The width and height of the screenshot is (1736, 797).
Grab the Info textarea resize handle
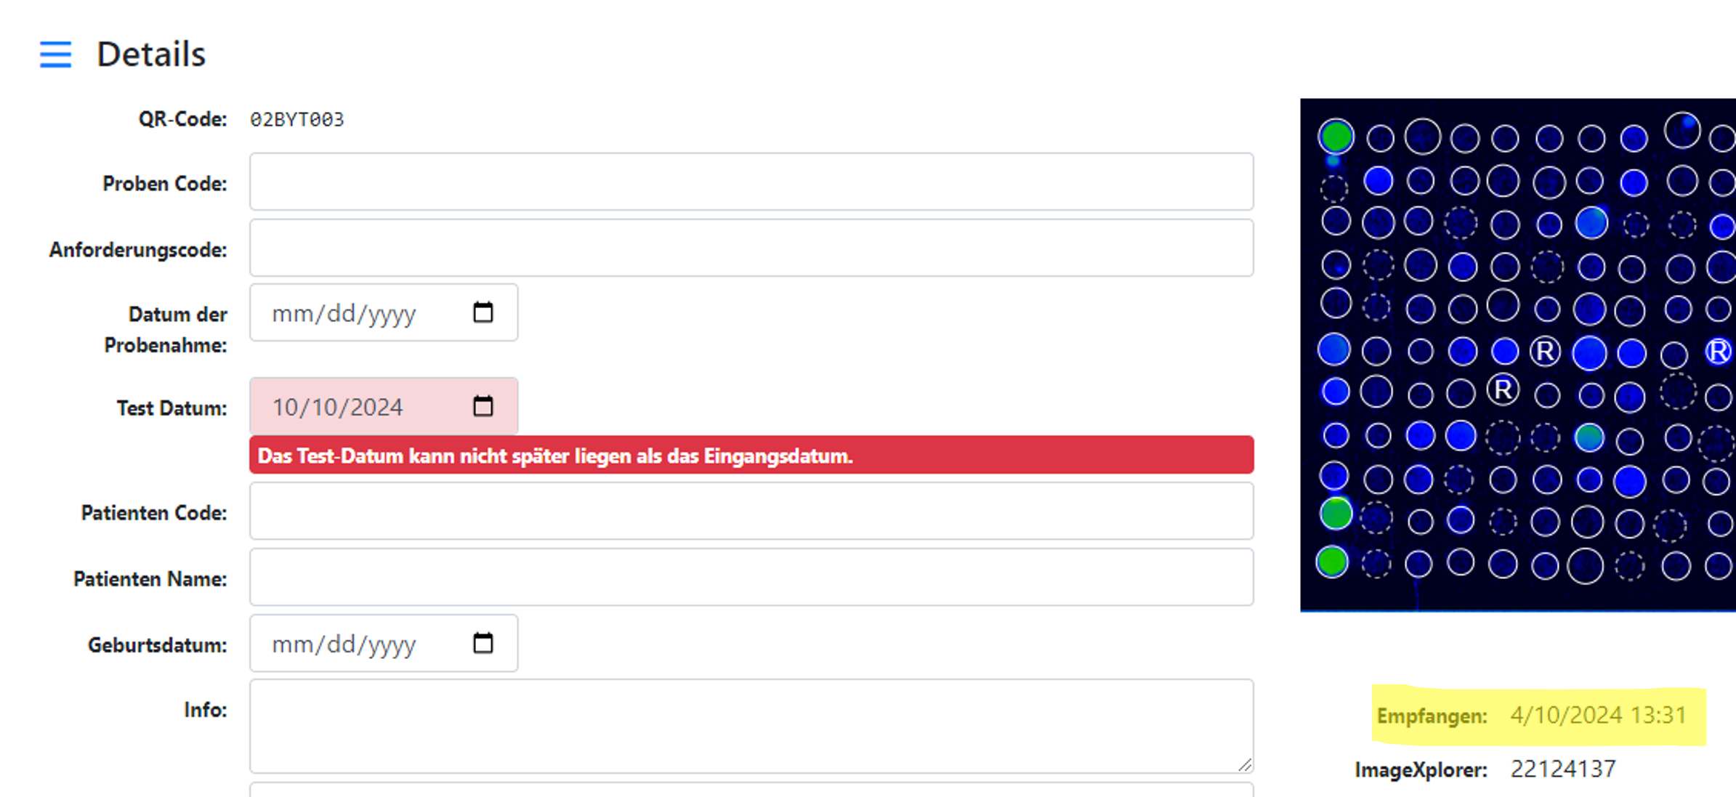(1245, 764)
